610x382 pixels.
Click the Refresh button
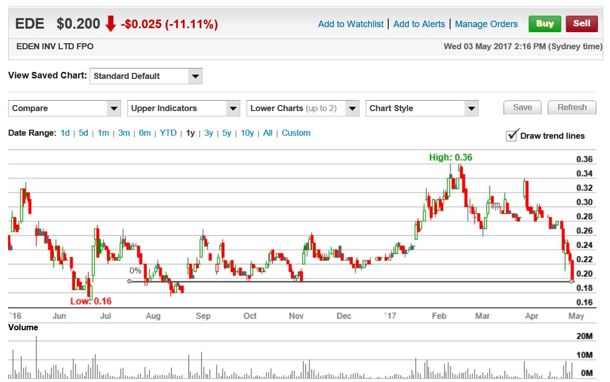point(572,108)
